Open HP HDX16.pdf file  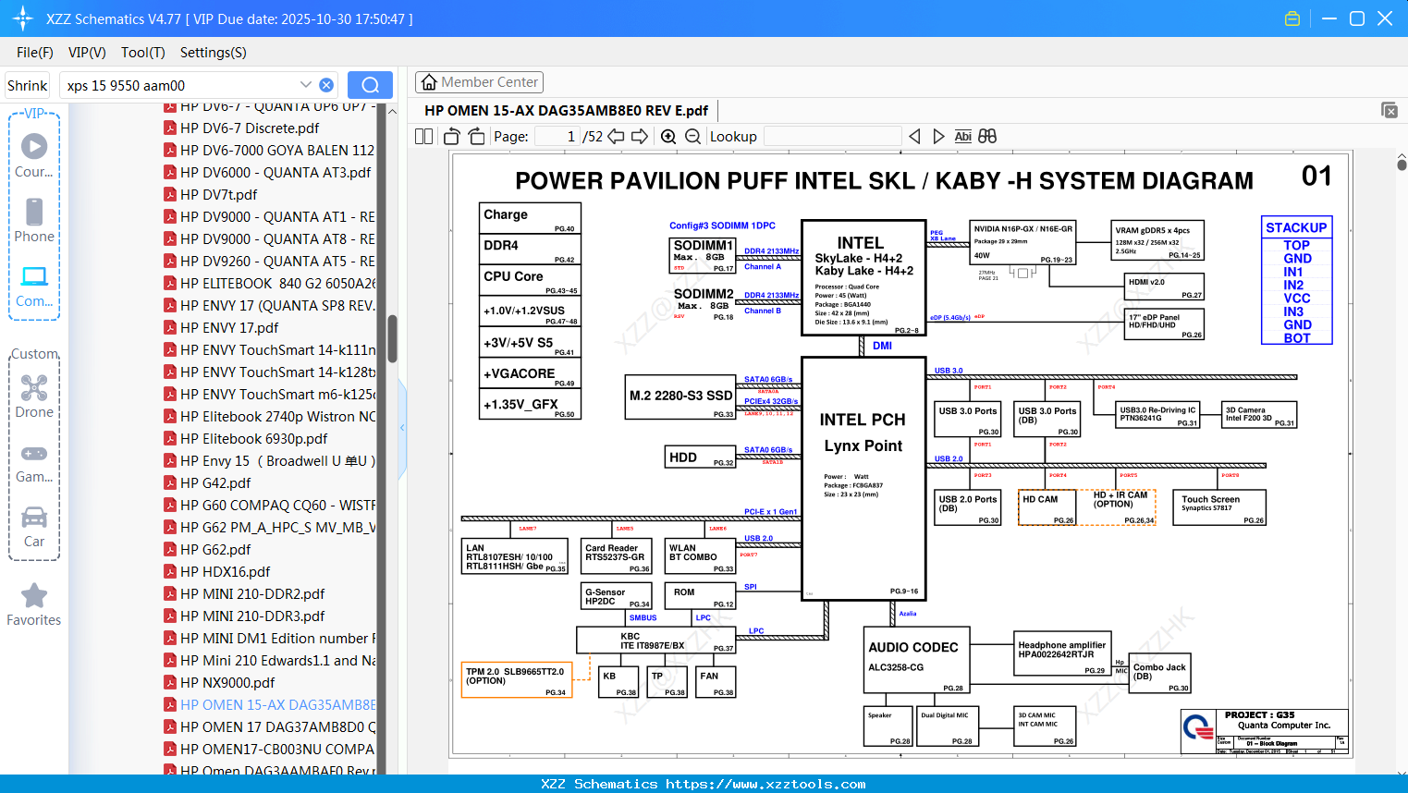pos(225,572)
